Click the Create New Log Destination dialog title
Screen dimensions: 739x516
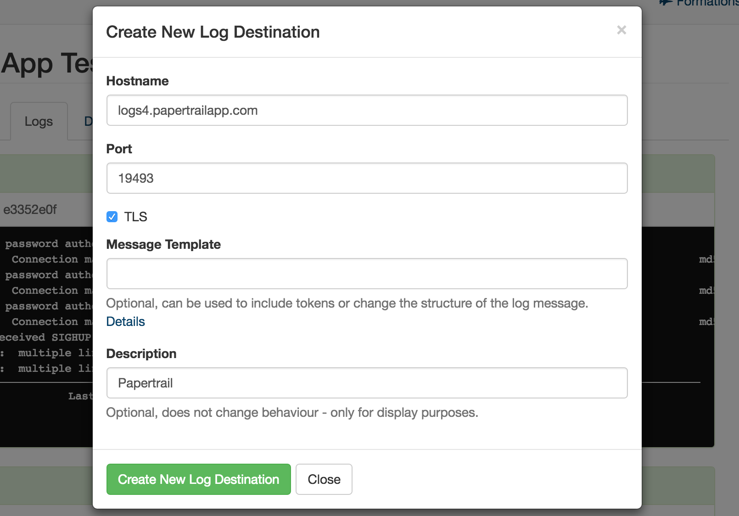(x=213, y=32)
